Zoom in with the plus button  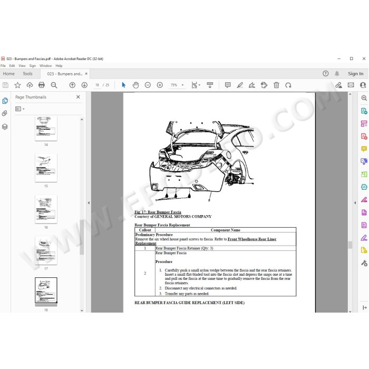click(160, 85)
